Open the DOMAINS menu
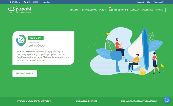Image resolution: width=173 pixels, height=106 pixels. (74, 10)
